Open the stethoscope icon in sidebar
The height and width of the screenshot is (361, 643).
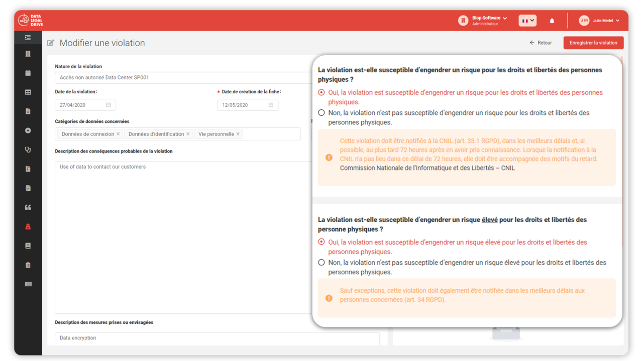[28, 149]
